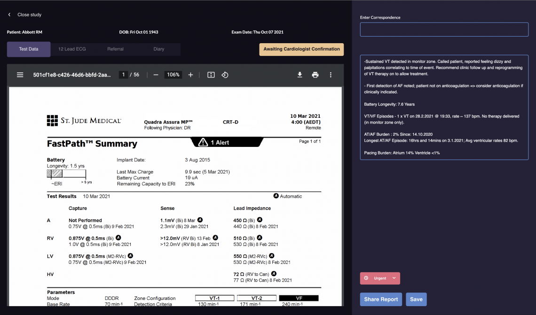Click the back arrow beside Close study
Screen dimensions: 536x315
[x=9, y=15]
